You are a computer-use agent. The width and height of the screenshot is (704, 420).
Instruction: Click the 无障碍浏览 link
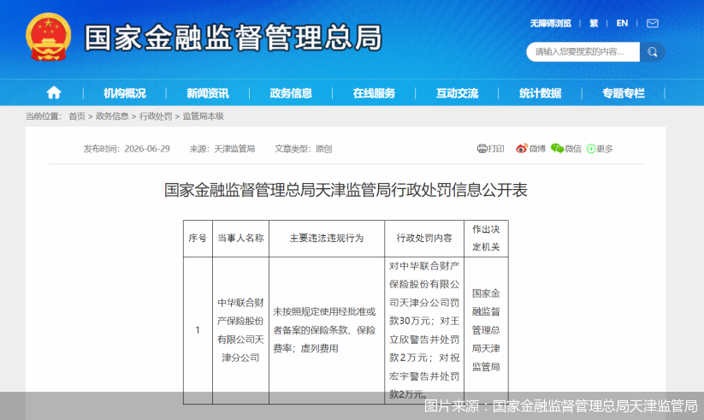(x=550, y=23)
